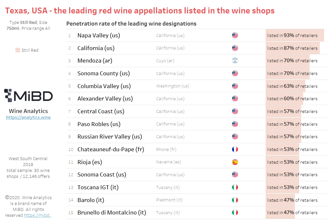
Task: Open the analytics.wine link
Action: (x=28, y=117)
